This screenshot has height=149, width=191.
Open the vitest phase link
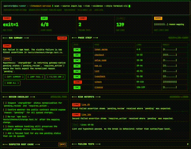click(x=98, y=82)
